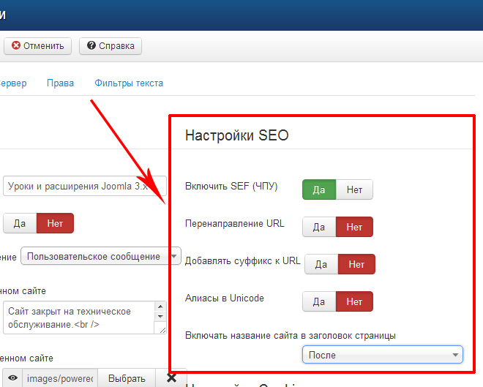The width and height of the screenshot is (483, 387).
Task: Select Да for the site offline toggle
Action: point(20,222)
